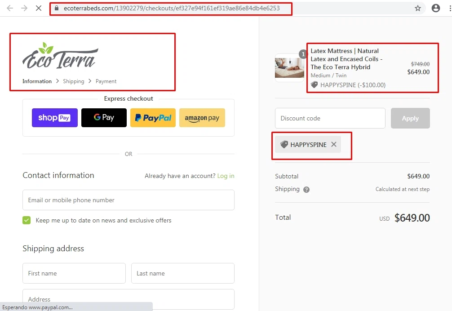Pay with Shop Pay express checkout
This screenshot has width=452, height=311.
(x=55, y=118)
